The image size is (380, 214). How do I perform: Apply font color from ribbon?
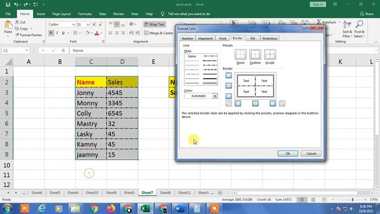click(x=97, y=33)
